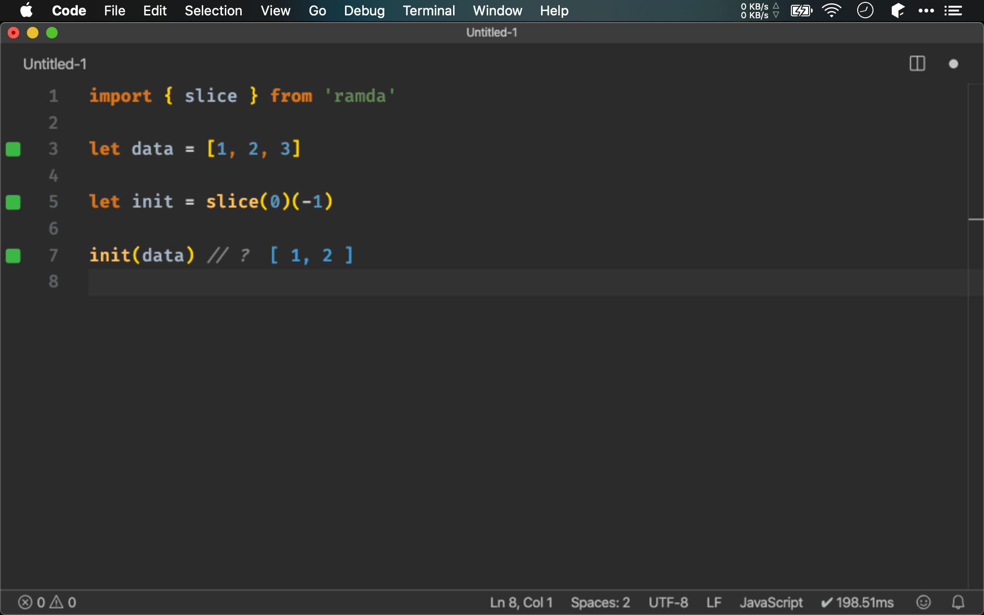The width and height of the screenshot is (984, 615).
Task: Click the battery charging icon
Action: point(801,11)
